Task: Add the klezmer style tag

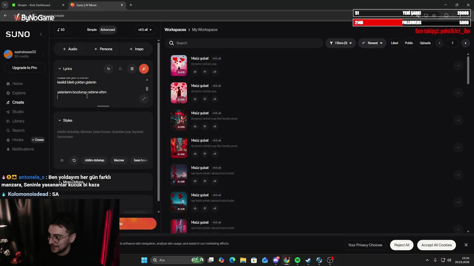Action: [x=119, y=160]
